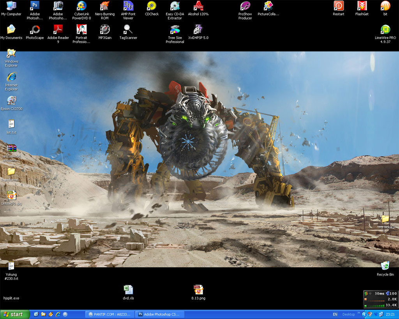This screenshot has height=319, width=399.
Task: Select the Alcohol 120% icon
Action: coord(198,9)
